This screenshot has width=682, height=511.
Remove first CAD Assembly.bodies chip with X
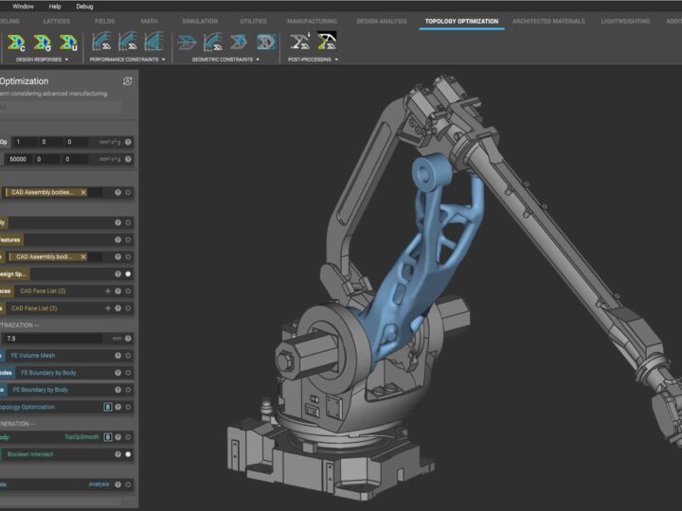[83, 192]
